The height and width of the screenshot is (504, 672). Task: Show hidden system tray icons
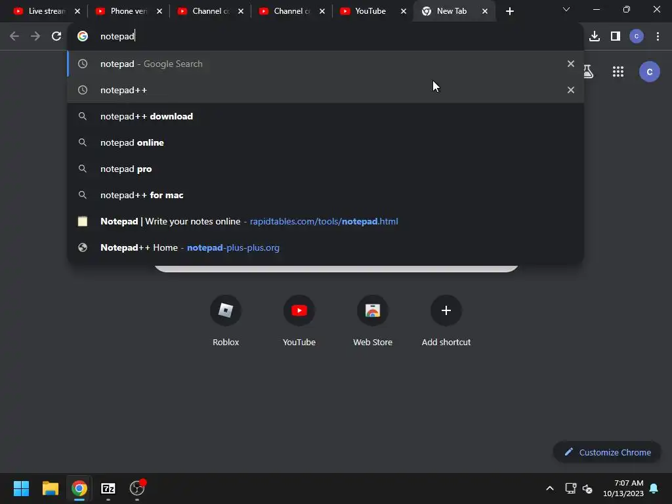[550, 488]
